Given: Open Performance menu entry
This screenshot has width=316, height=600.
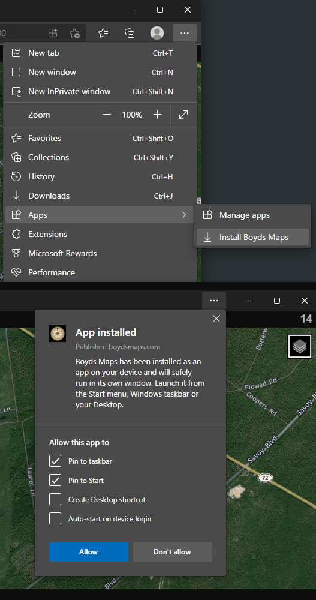Looking at the screenshot, I should (100, 272).
